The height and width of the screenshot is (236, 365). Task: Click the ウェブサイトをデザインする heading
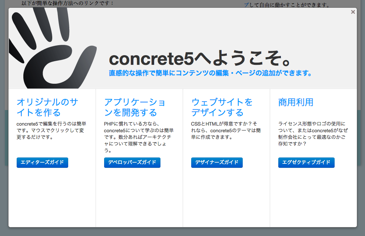point(222,107)
